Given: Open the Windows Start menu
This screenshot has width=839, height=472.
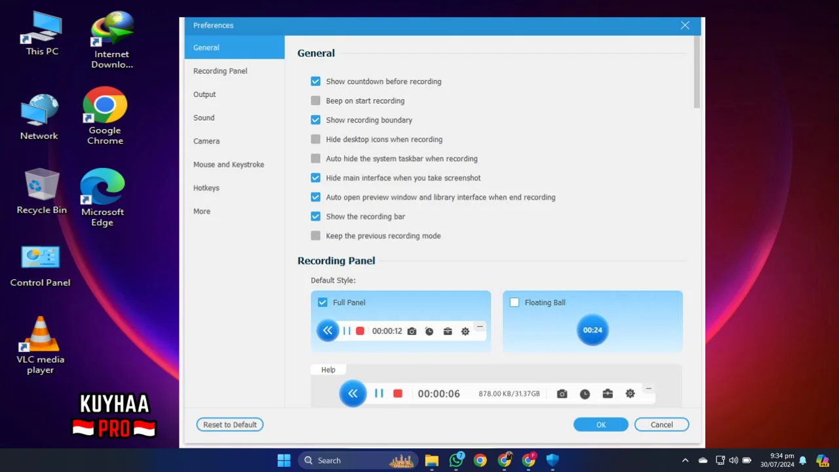Looking at the screenshot, I should click(284, 460).
